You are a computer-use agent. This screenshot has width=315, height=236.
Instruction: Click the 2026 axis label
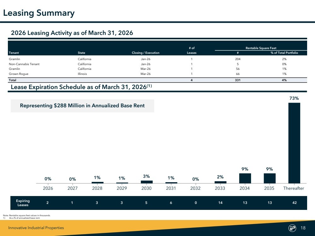point(48,188)
